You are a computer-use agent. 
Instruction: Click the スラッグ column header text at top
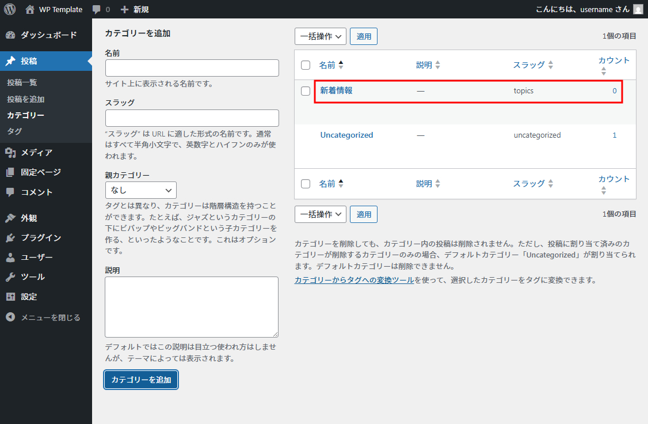click(529, 65)
